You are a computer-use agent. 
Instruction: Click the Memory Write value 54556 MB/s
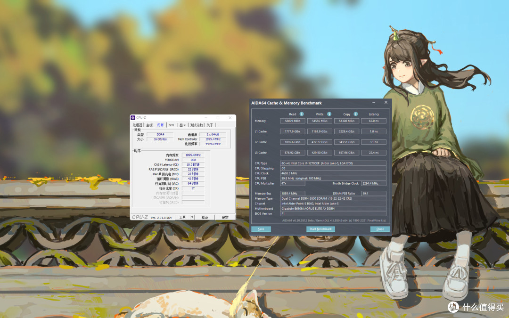pyautogui.click(x=320, y=121)
